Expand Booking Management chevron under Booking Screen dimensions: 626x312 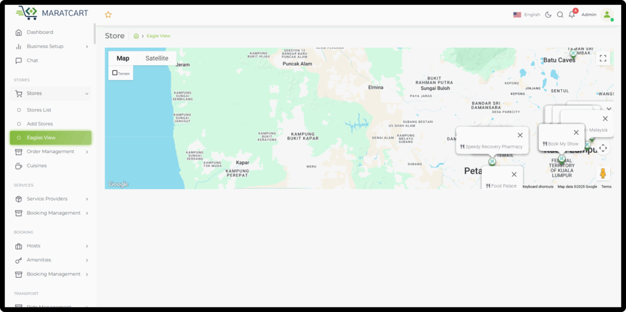pyautogui.click(x=87, y=274)
